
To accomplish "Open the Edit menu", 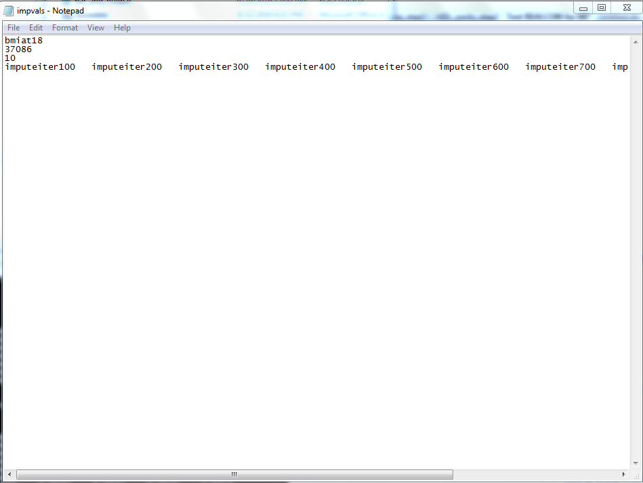I will click(36, 28).
